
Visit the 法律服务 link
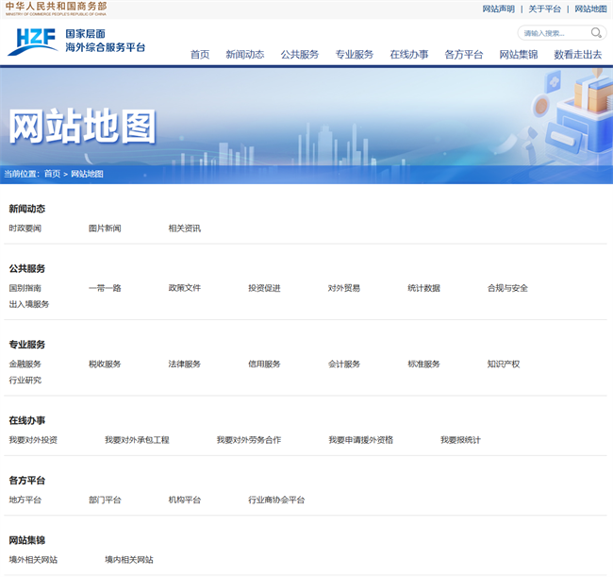185,365
